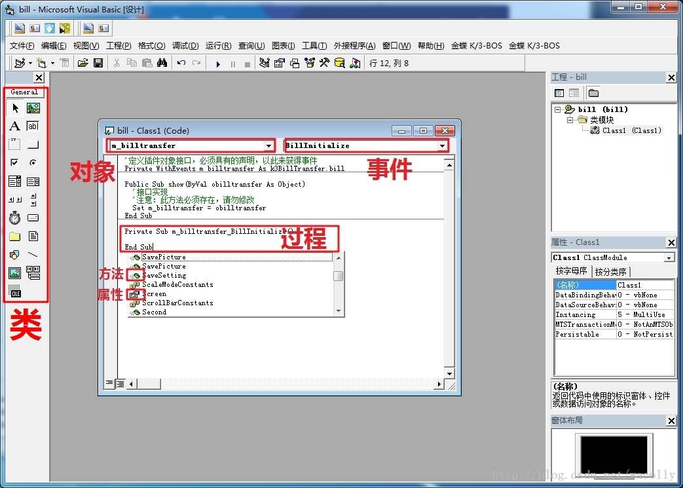Open the Data View Window icon

click(340, 63)
